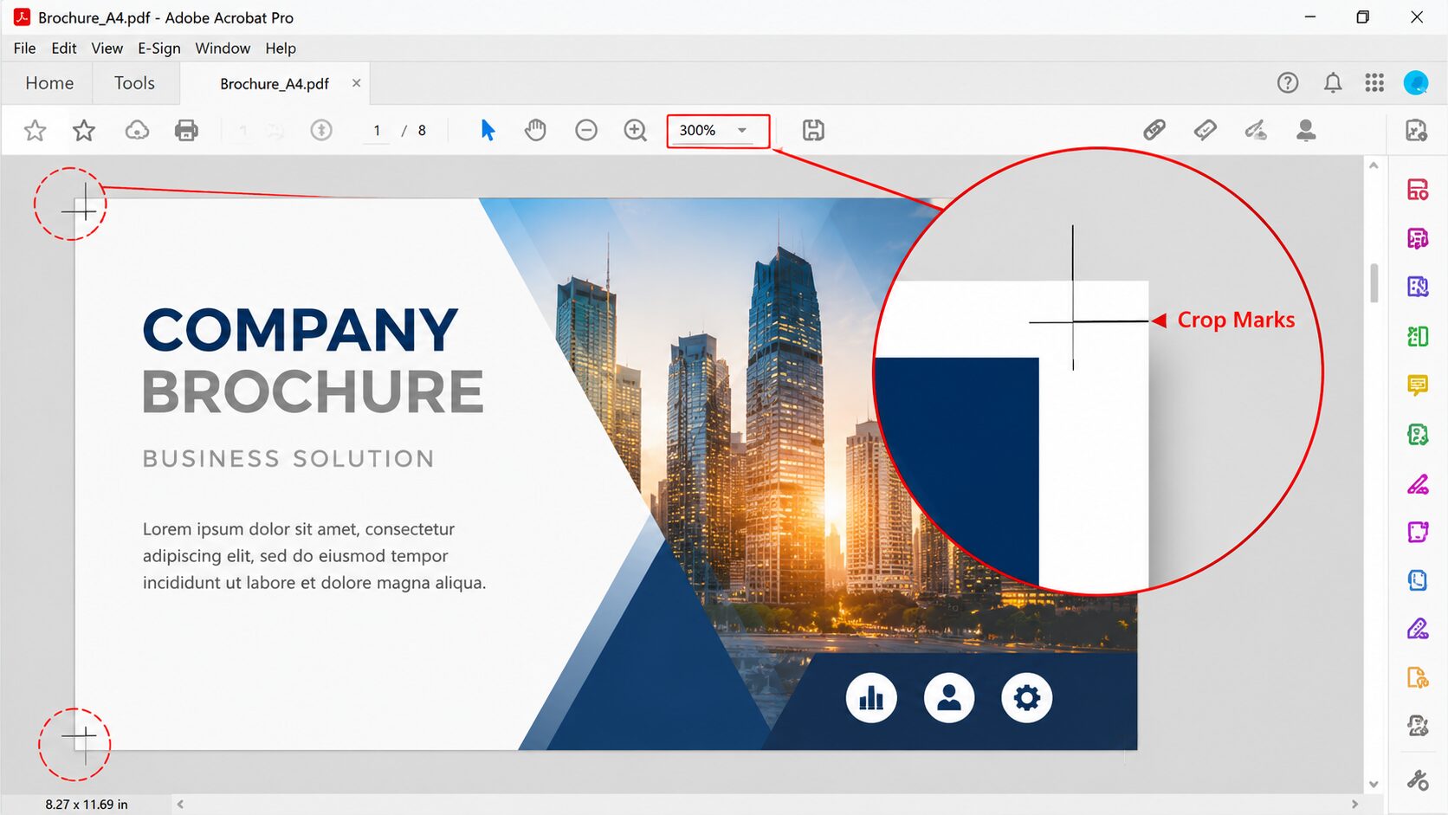Zoom out with the minus icon
The height and width of the screenshot is (815, 1448).
coord(586,131)
